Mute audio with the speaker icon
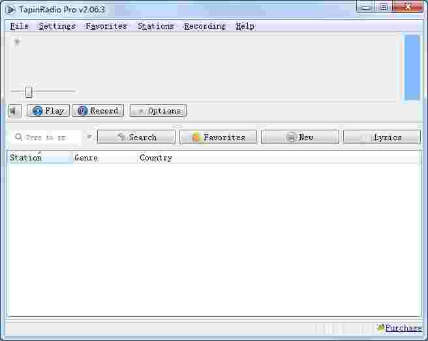 (x=15, y=111)
